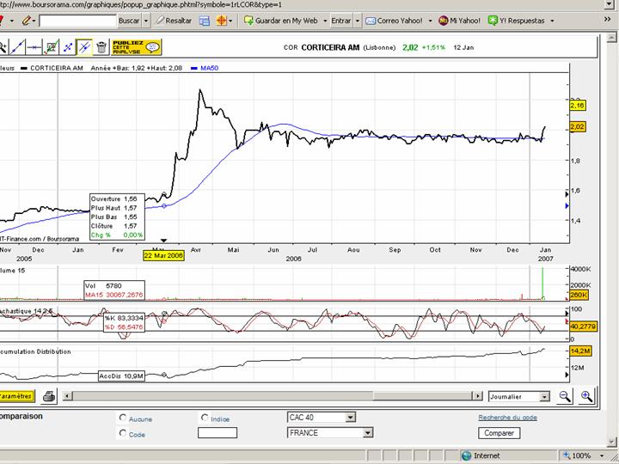The height and width of the screenshot is (464, 619).
Task: Click the code text input field
Action: pos(217,433)
